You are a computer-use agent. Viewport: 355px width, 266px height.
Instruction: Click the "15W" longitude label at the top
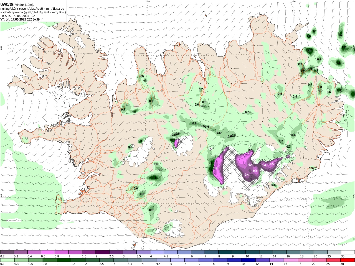pyautogui.click(x=294, y=1)
